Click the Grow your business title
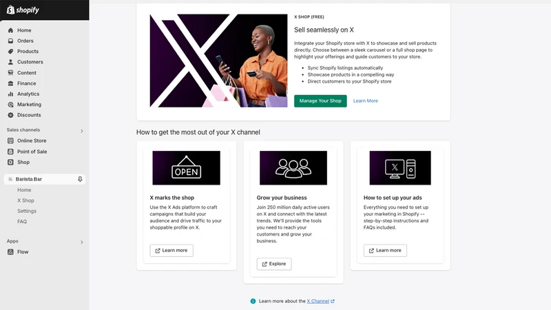The width and height of the screenshot is (551, 310). point(282,198)
